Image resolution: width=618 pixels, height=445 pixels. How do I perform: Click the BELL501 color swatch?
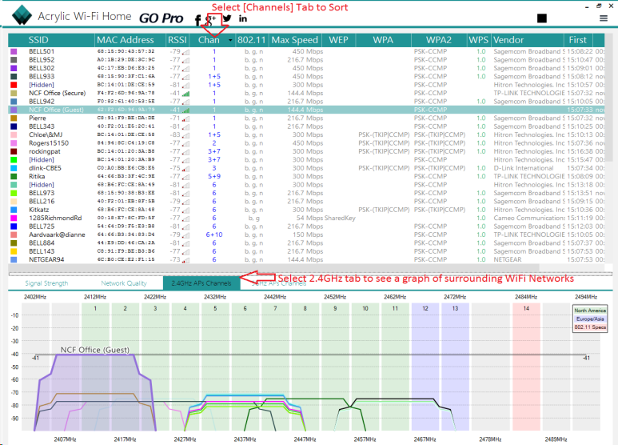tap(14, 52)
